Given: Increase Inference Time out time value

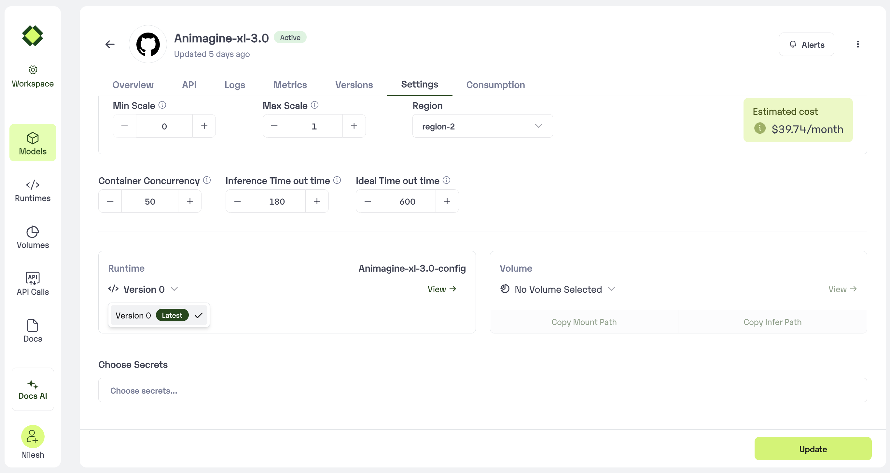Looking at the screenshot, I should [x=317, y=201].
